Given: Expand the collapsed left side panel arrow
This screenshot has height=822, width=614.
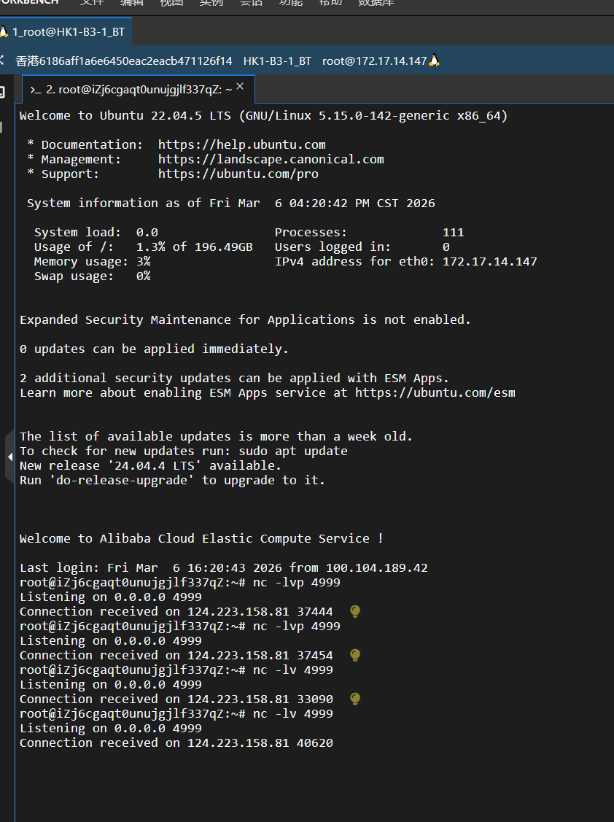Looking at the screenshot, I should (9, 457).
